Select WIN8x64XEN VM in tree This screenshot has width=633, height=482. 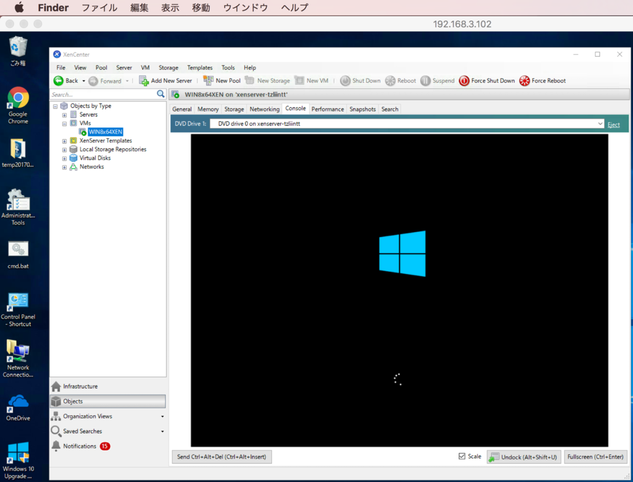105,132
